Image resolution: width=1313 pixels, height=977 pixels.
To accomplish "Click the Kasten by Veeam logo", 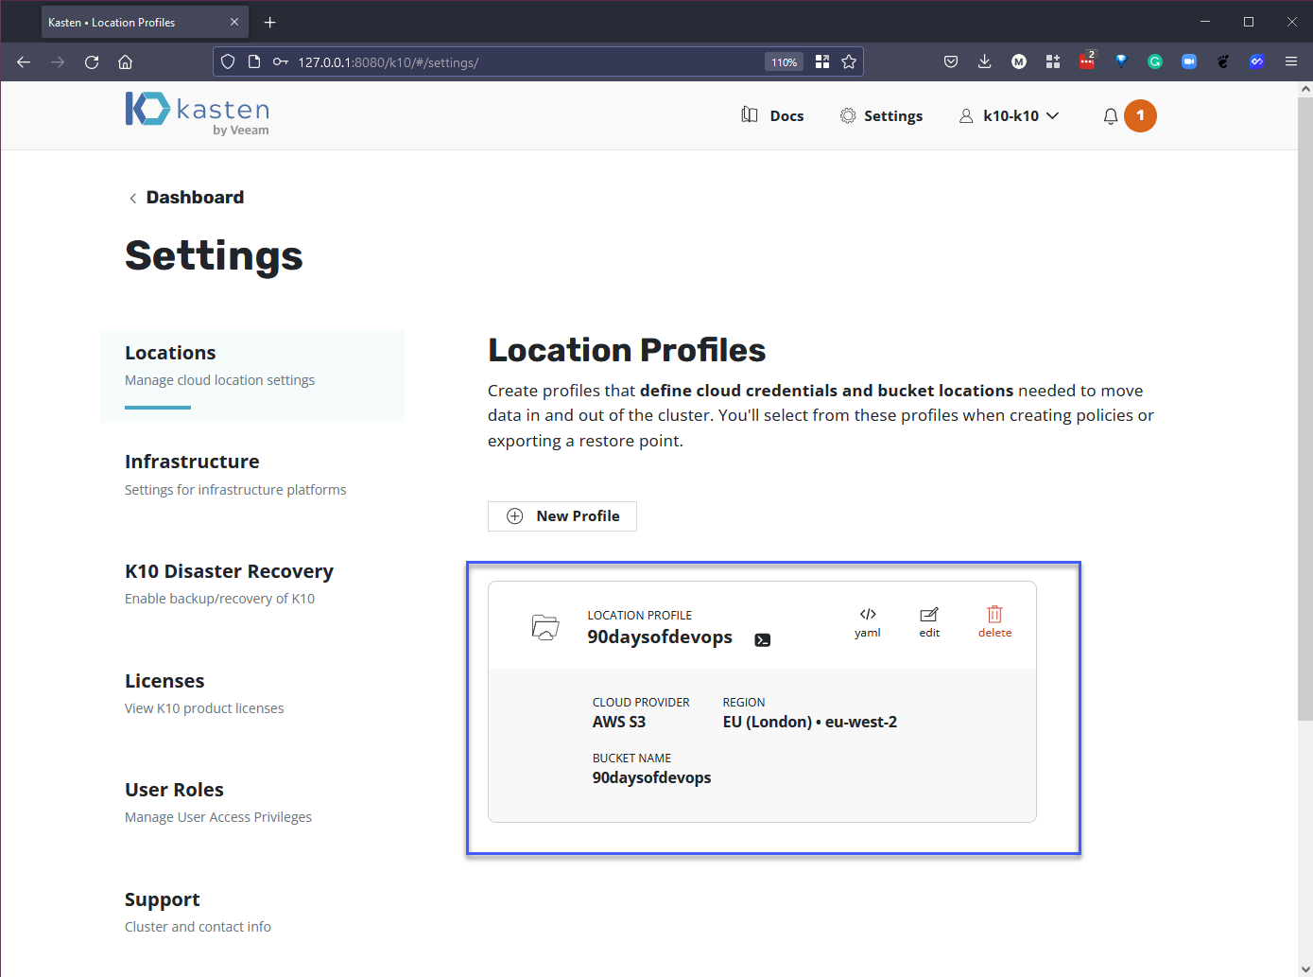I will coord(198,114).
